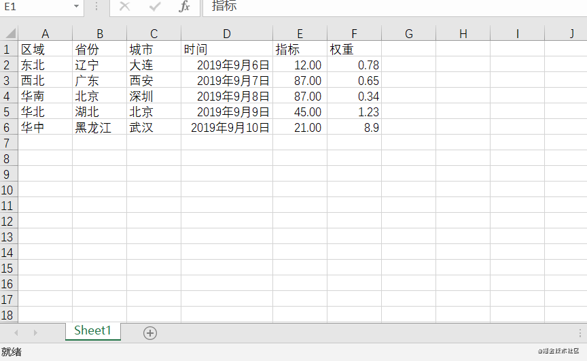587x361 pixels.
Task: Select column C header
Action: coord(154,34)
